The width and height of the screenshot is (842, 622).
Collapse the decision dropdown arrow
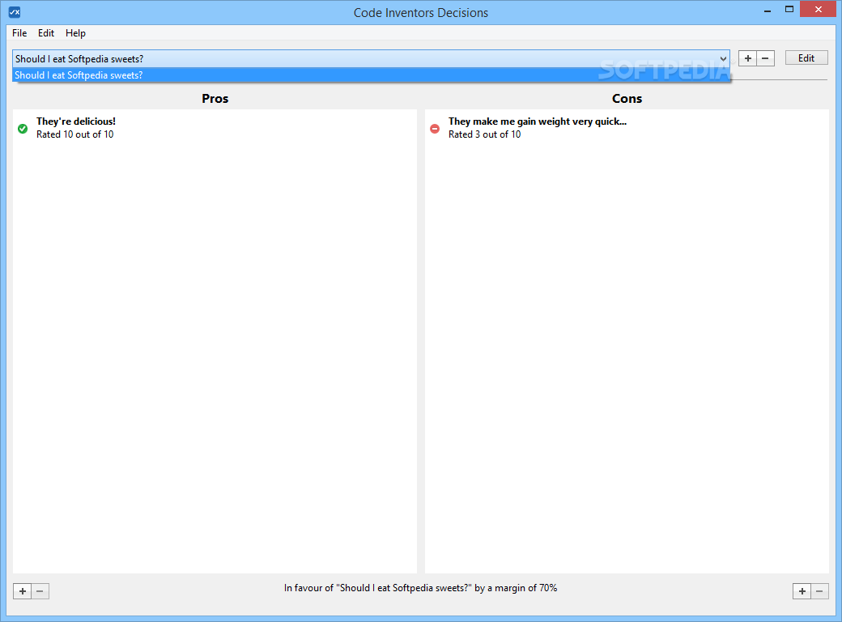point(723,58)
